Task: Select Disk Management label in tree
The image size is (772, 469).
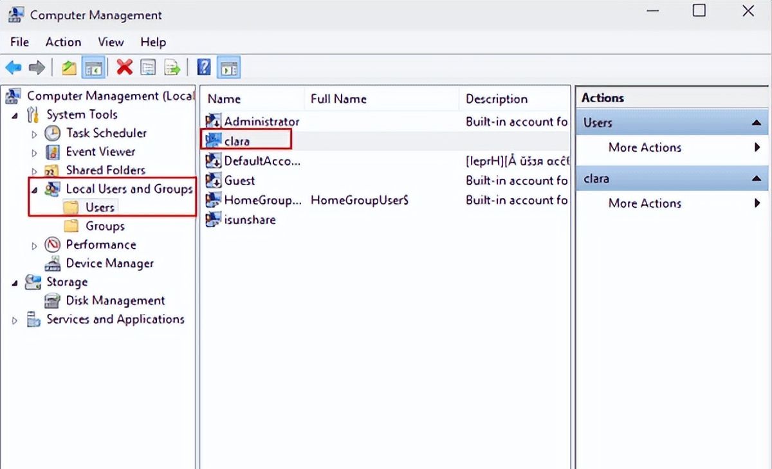Action: tap(115, 301)
